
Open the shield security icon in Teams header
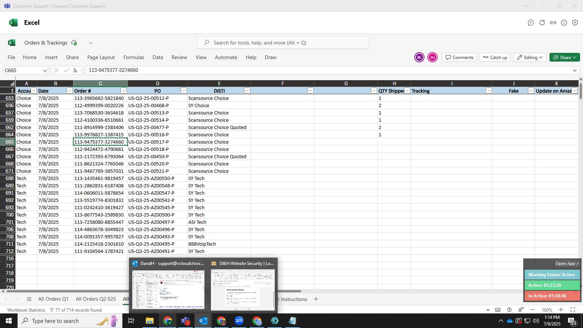575,23
